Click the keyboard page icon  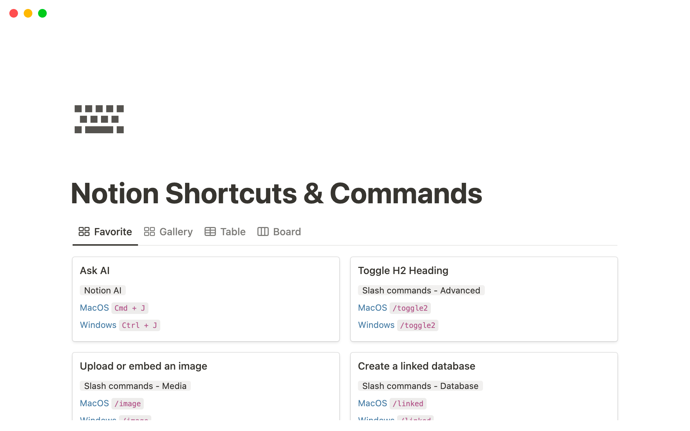pyautogui.click(x=99, y=119)
